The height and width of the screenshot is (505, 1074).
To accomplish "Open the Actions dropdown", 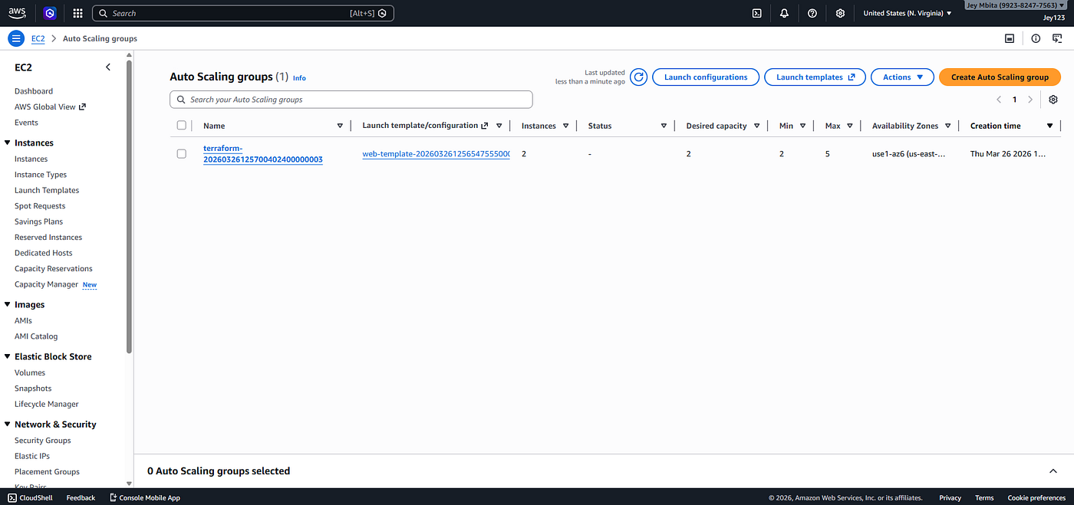I will point(902,77).
